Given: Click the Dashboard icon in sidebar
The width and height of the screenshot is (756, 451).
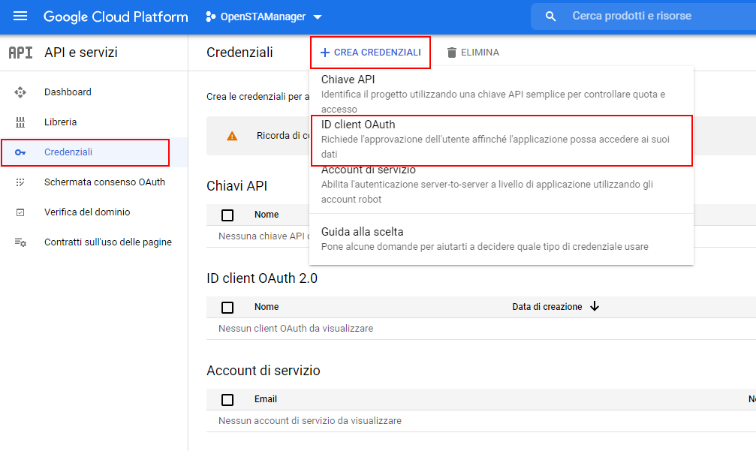Looking at the screenshot, I should pyautogui.click(x=20, y=92).
